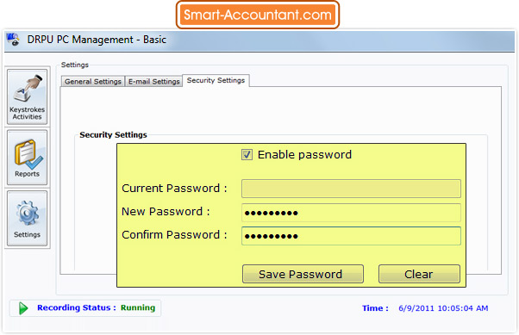
Task: Focus the New Password field
Action: [351, 213]
